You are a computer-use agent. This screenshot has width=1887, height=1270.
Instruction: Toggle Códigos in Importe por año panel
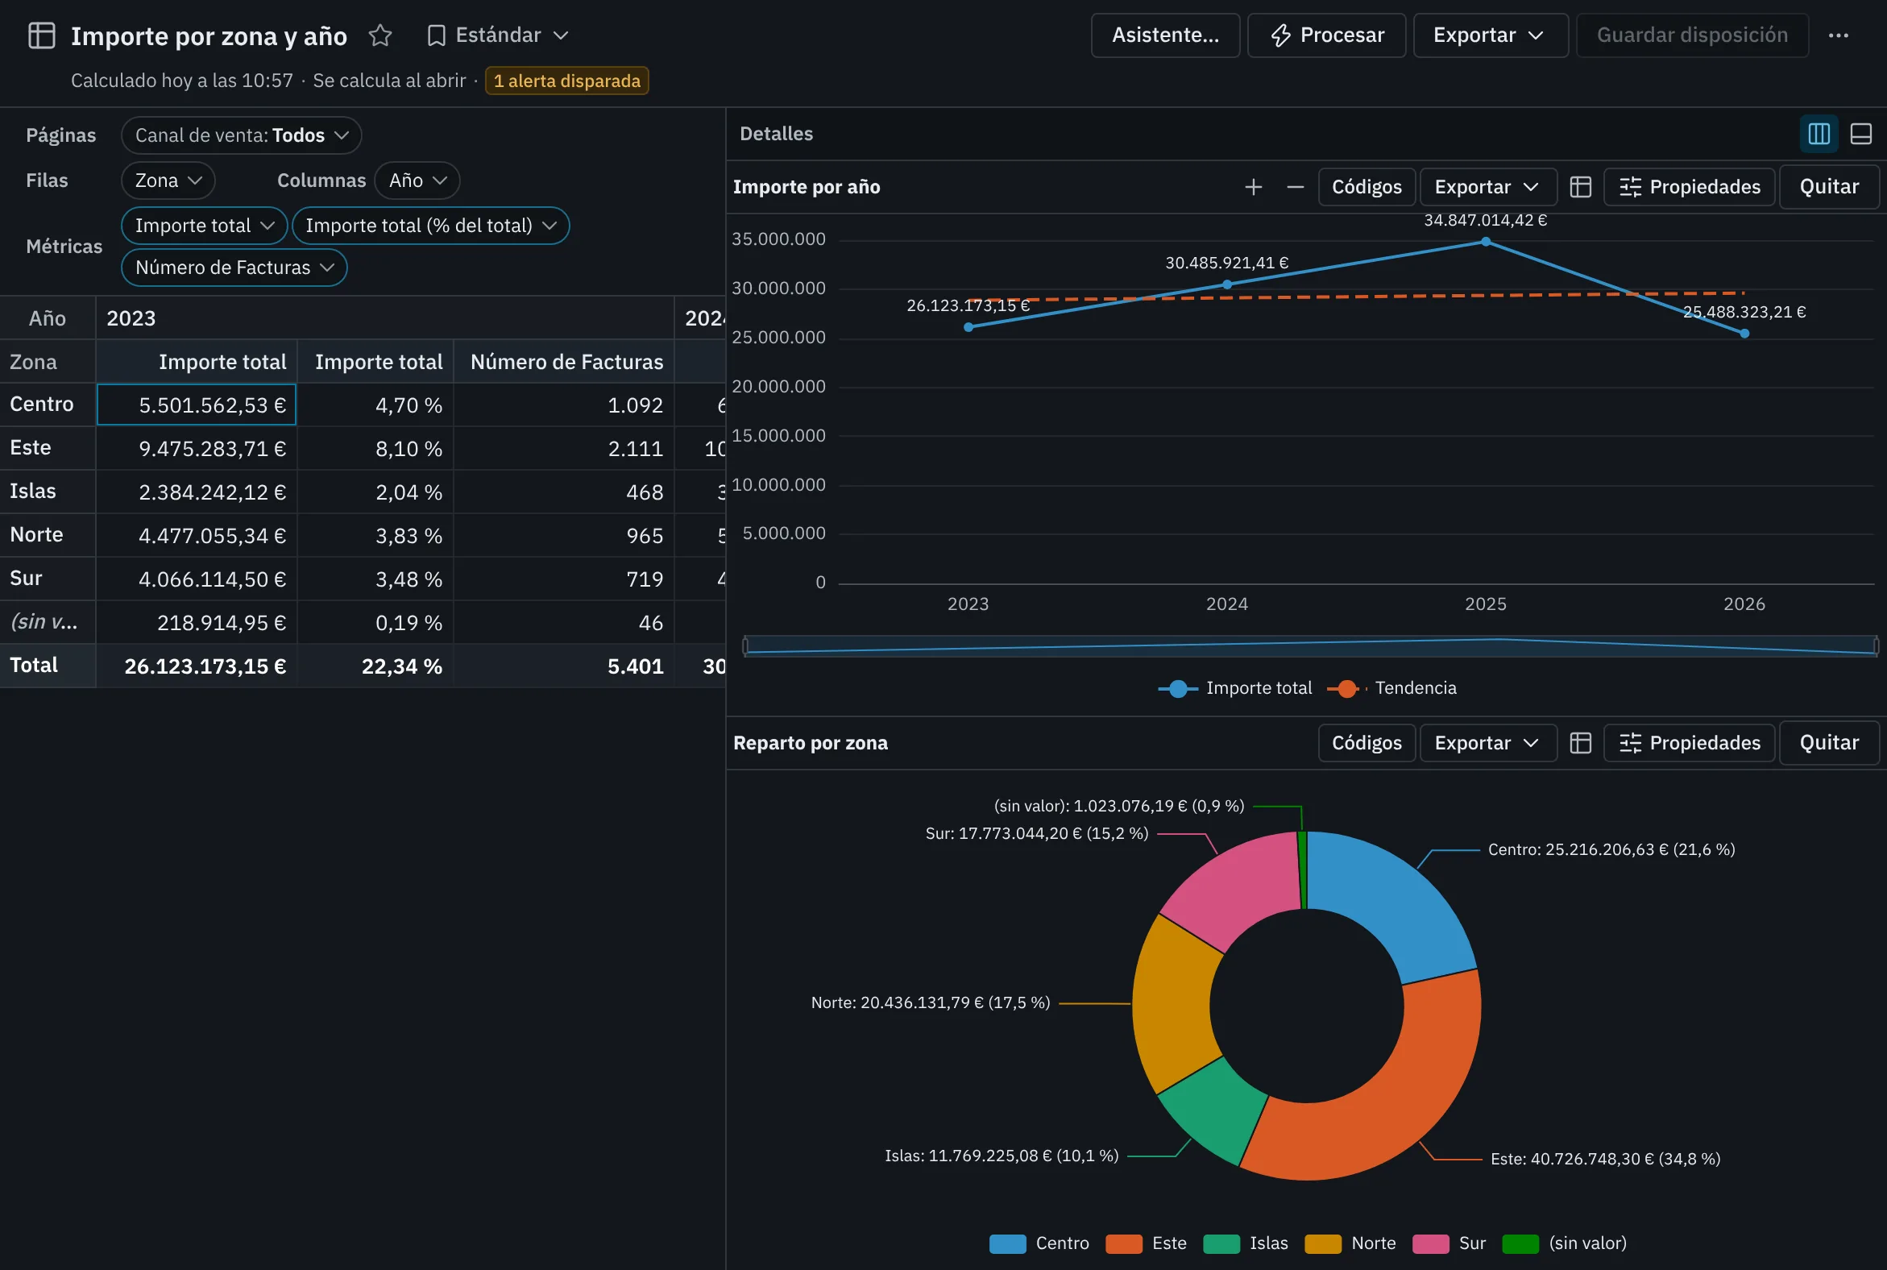(x=1367, y=187)
